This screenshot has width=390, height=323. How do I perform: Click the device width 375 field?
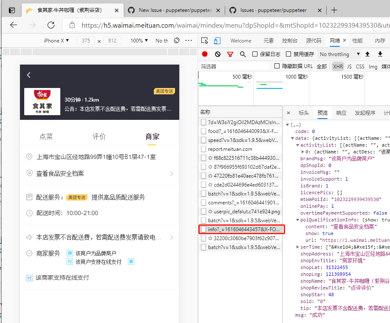point(86,40)
